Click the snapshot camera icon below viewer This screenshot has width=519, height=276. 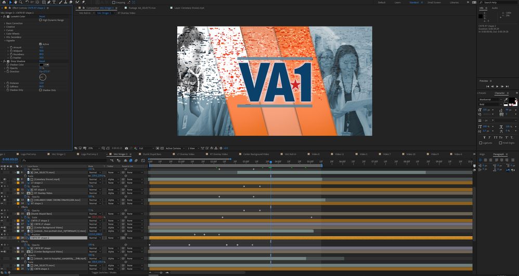pos(126,148)
